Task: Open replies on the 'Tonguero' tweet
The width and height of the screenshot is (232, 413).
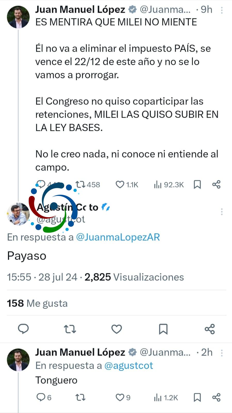Action: coord(44,397)
